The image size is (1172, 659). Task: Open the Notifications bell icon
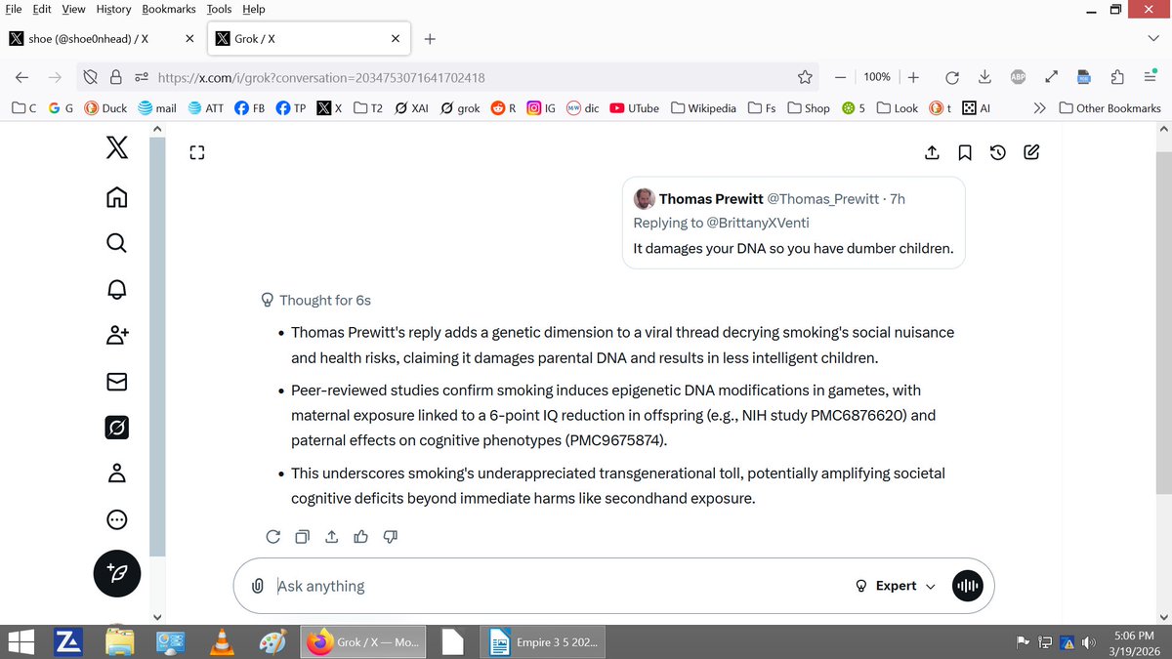click(116, 289)
